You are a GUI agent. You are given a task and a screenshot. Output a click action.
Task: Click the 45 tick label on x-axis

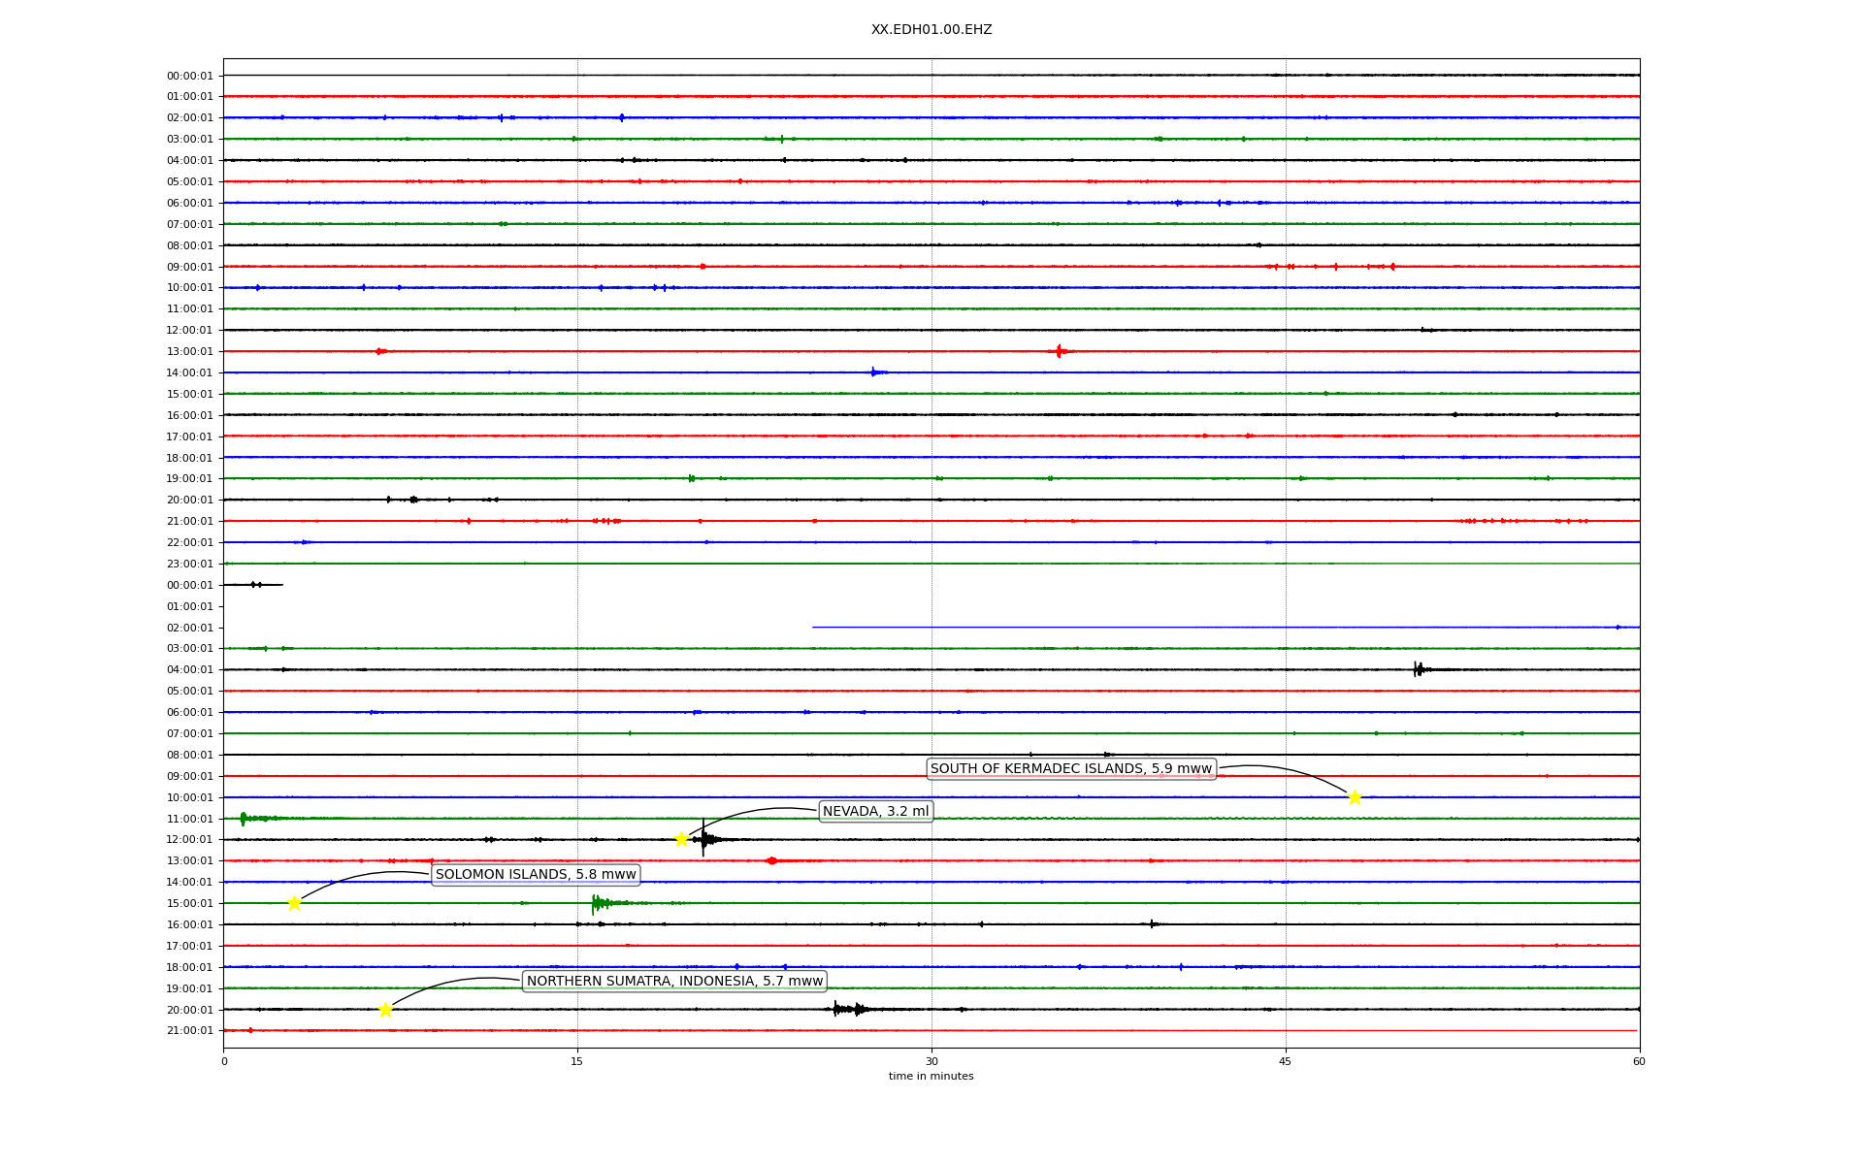1285,1061
